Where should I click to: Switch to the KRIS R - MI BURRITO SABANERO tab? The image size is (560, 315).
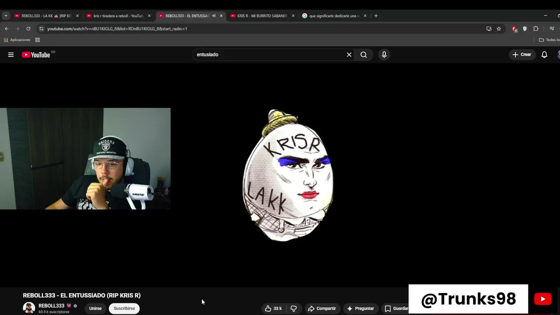coord(262,16)
